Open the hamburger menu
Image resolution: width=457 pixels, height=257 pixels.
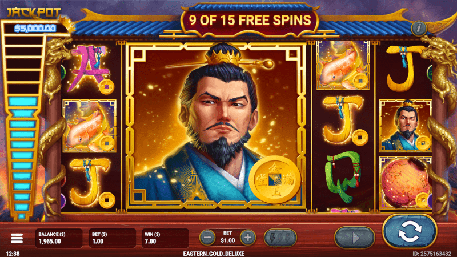(x=17, y=238)
